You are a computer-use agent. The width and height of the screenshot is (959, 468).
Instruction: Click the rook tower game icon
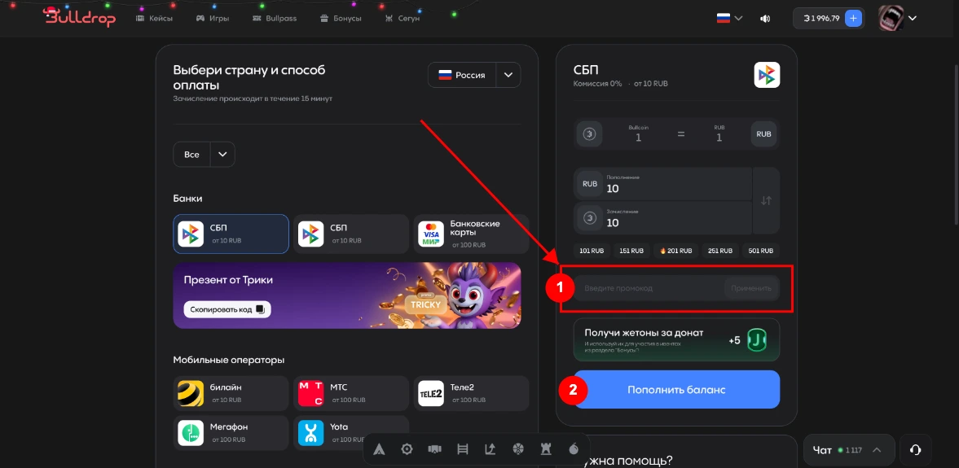(546, 449)
